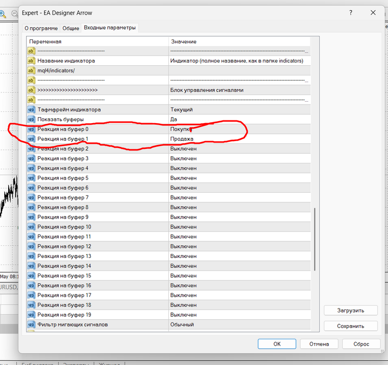Viewport: 388px width, 365px height.
Task: Select row label Реакция на буфер 17
Action: 64,295
